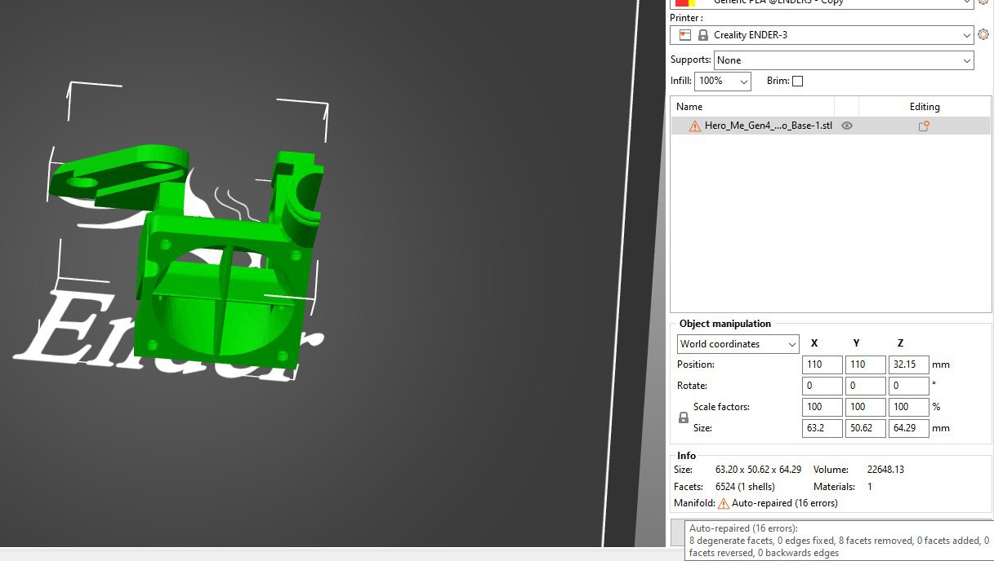
Task: Click the Scale factors X field
Action: (x=822, y=407)
